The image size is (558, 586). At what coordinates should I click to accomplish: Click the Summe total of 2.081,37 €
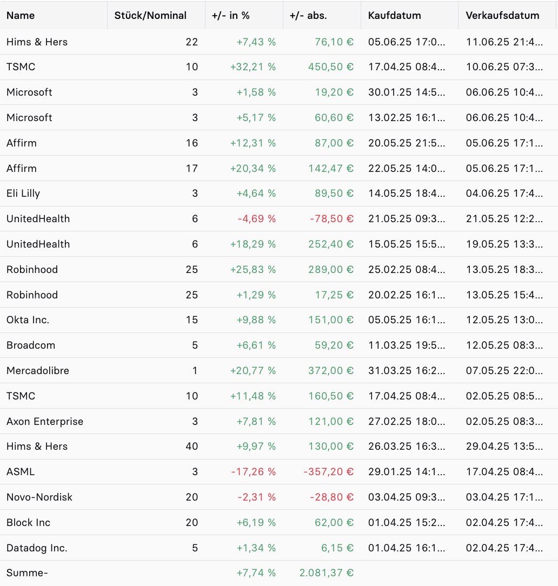point(326,573)
